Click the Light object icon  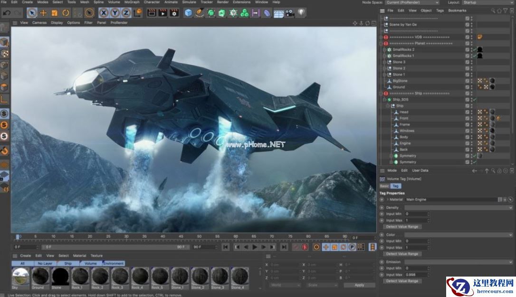(x=301, y=13)
